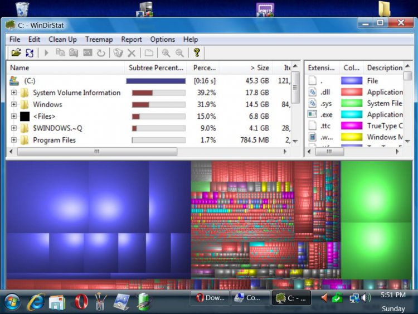Viewport: 418px width, 314px height.
Task: Click the extension list horizontal scrollbar thumb
Action: tap(329, 152)
